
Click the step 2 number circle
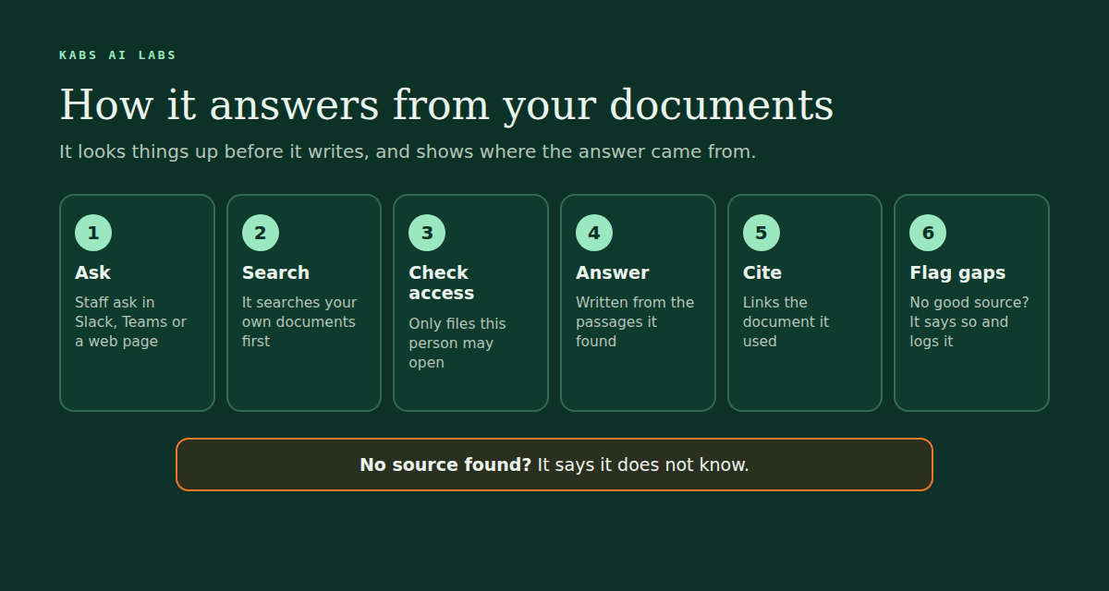261,233
